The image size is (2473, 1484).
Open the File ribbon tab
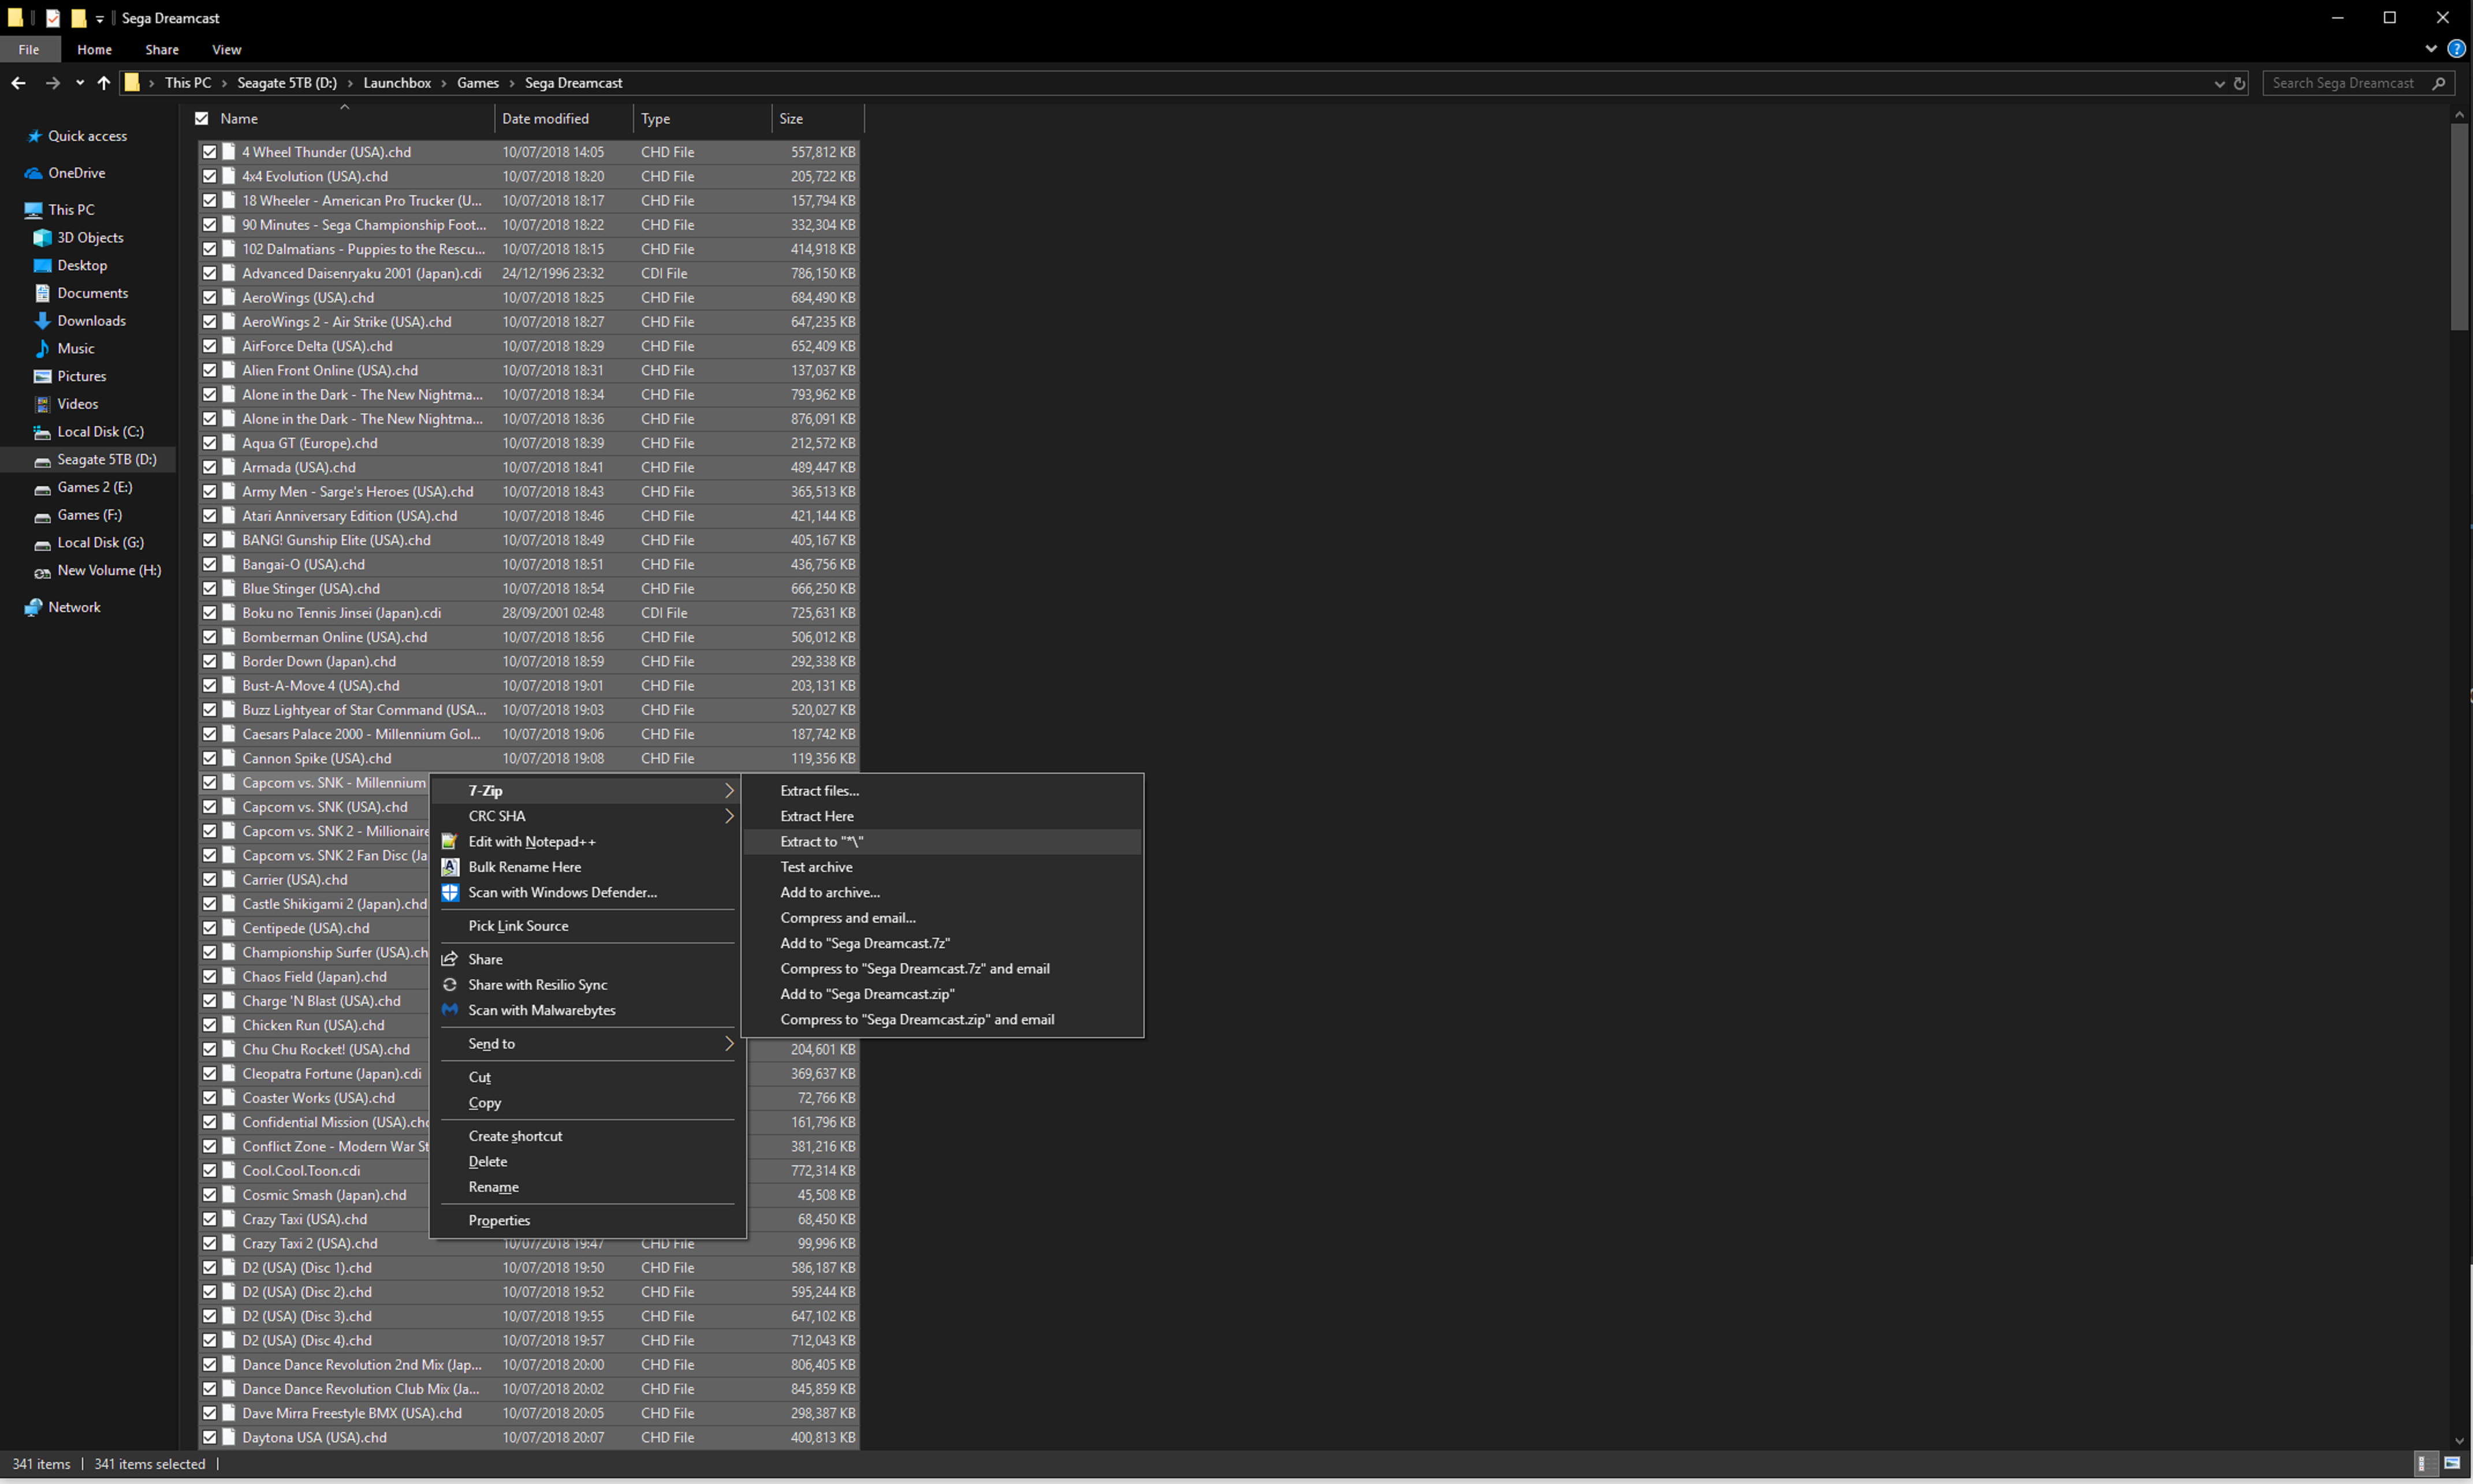[x=29, y=49]
